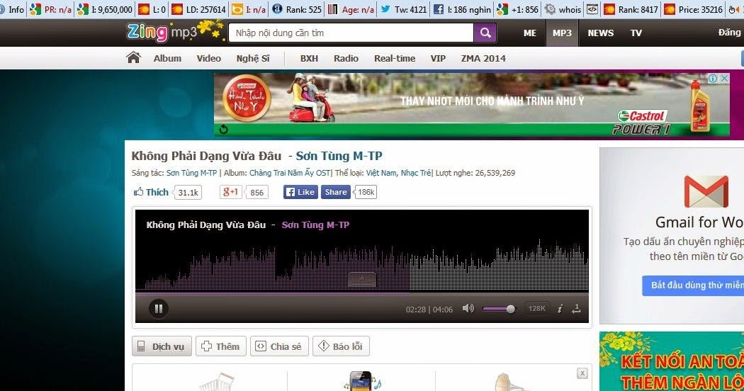The image size is (744, 391).
Task: Click the Đăng login link at top
Action: [x=730, y=33]
